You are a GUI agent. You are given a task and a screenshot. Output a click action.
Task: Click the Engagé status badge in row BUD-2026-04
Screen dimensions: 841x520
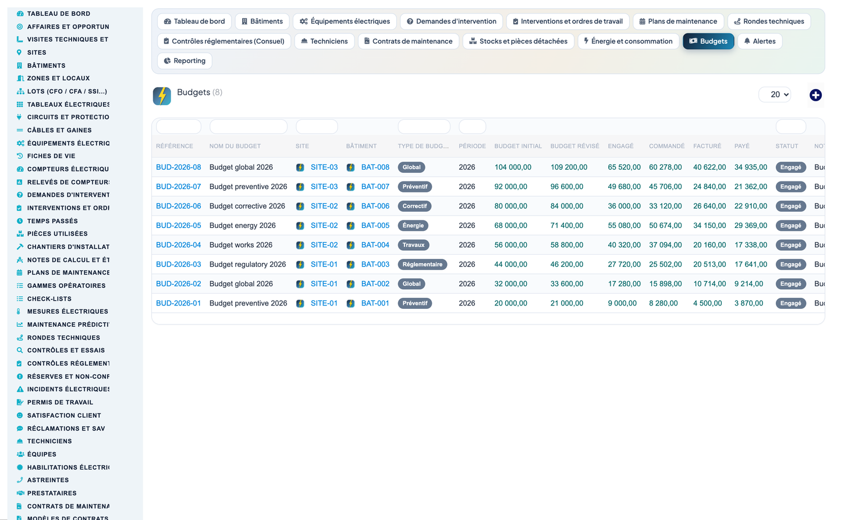click(x=790, y=245)
